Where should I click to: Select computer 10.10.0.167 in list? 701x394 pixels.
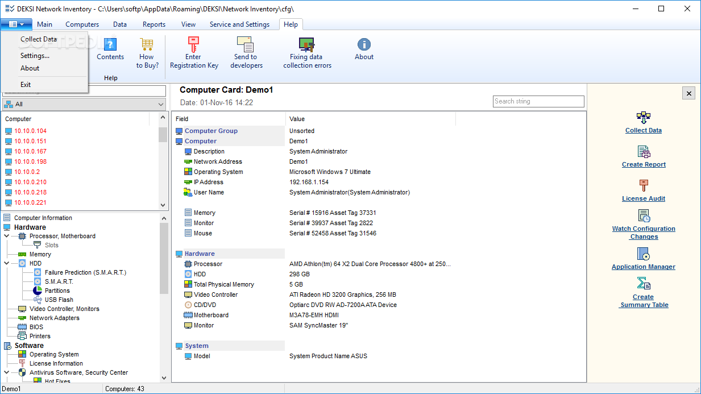click(31, 151)
